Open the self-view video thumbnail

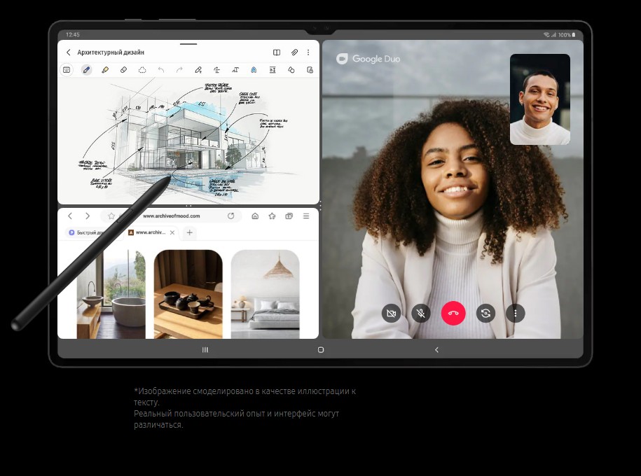(x=539, y=99)
